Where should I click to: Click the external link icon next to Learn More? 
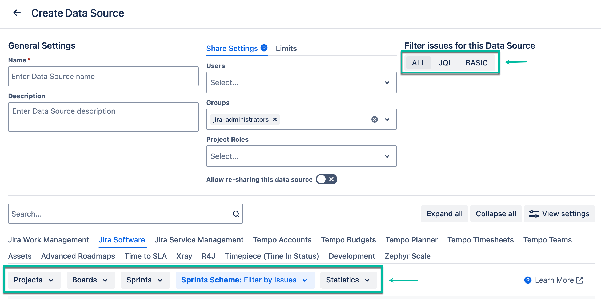(579, 280)
